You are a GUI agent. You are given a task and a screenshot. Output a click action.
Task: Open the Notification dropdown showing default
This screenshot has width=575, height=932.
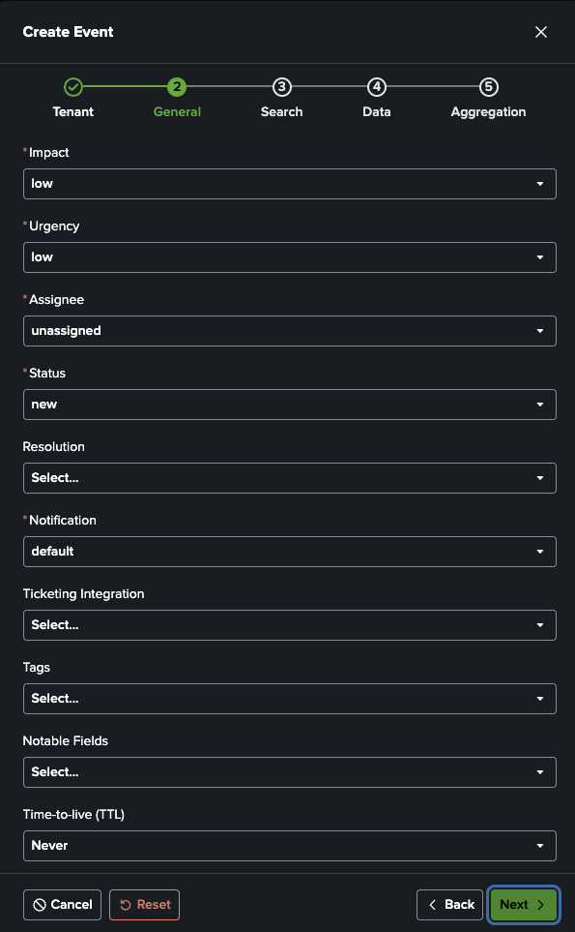point(290,551)
